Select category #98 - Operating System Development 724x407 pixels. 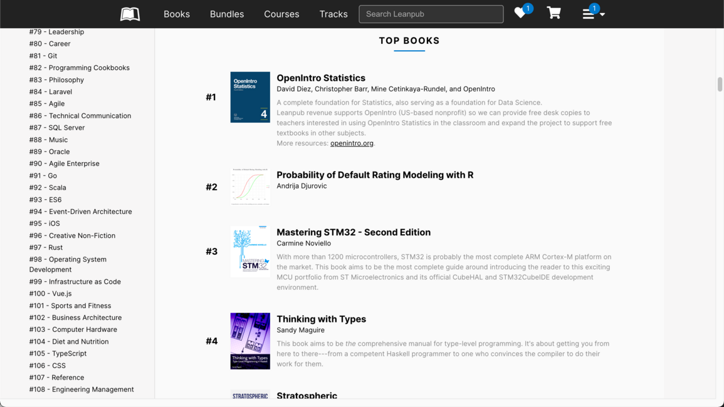point(68,264)
